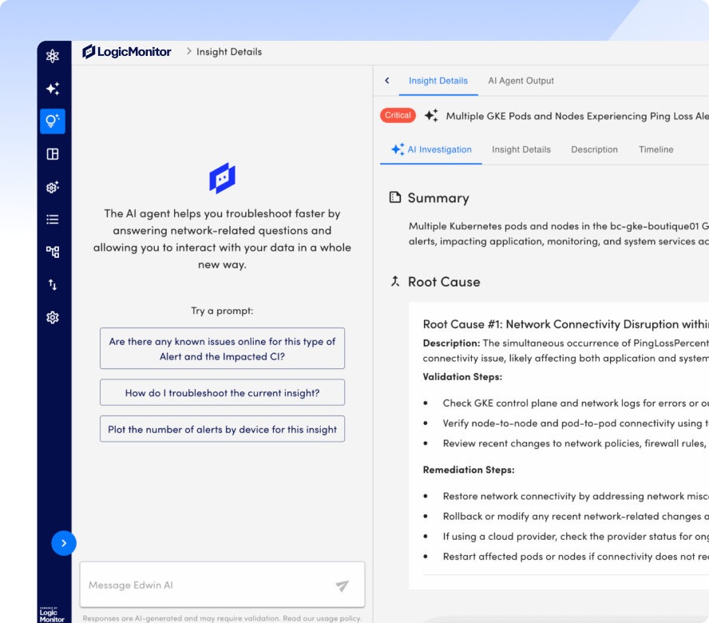
Task: Click the plot alerts by device prompt
Action: 222,429
